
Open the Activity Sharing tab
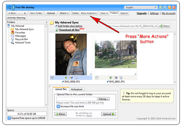(16, 18)
